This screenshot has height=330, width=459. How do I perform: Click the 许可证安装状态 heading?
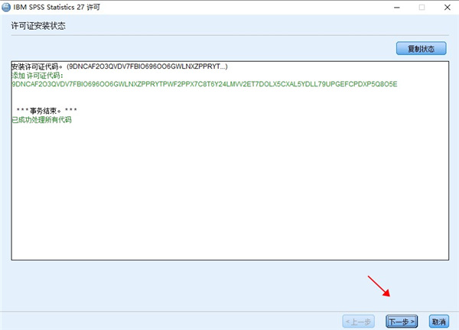coord(38,25)
